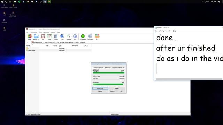Sort by the Packed column header
The image size is (223, 125).
click(55, 45)
